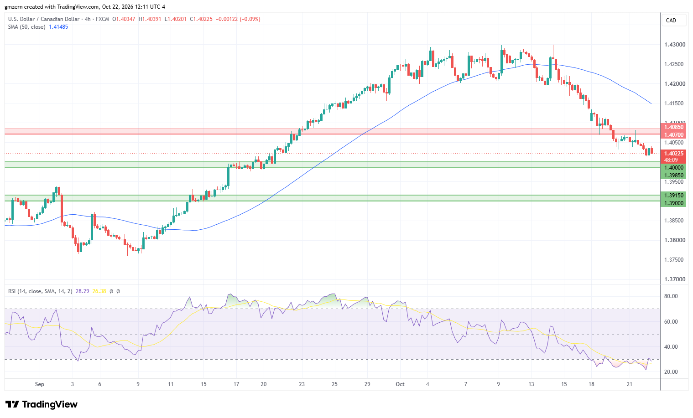Click 1.43000 on the price axis
Viewport: 693px width, 418px height.
click(x=674, y=45)
